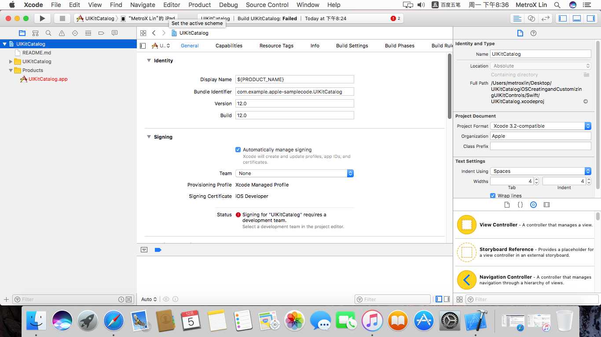Show the Quick Help inspector
Image resolution: width=601 pixels, height=337 pixels.
534,33
